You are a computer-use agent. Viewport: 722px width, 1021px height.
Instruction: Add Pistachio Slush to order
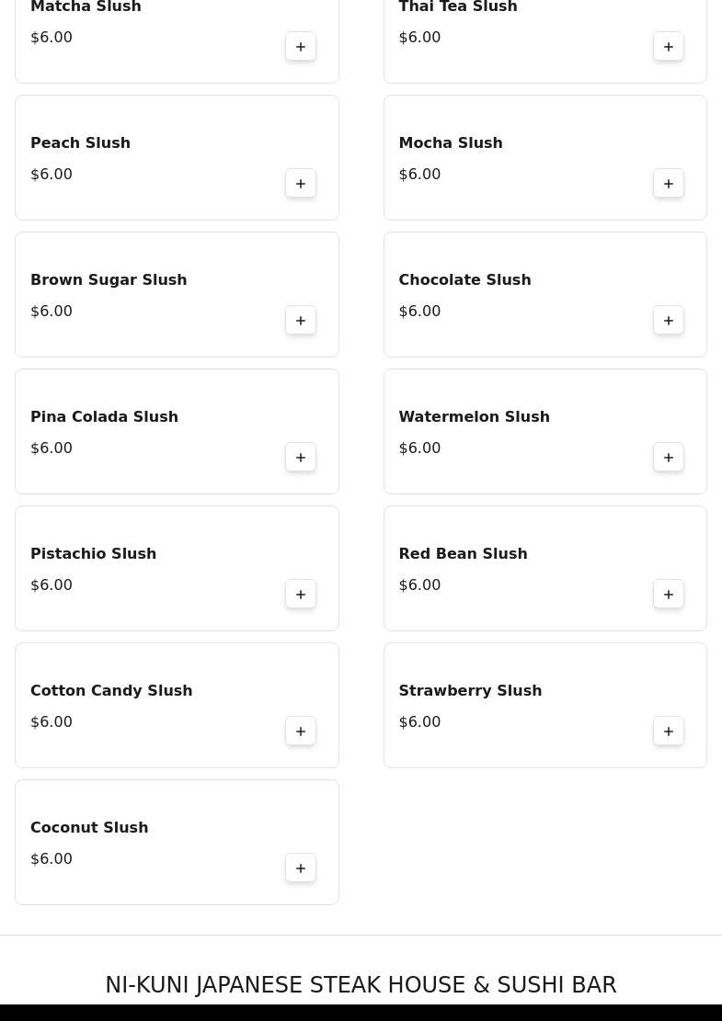click(301, 594)
